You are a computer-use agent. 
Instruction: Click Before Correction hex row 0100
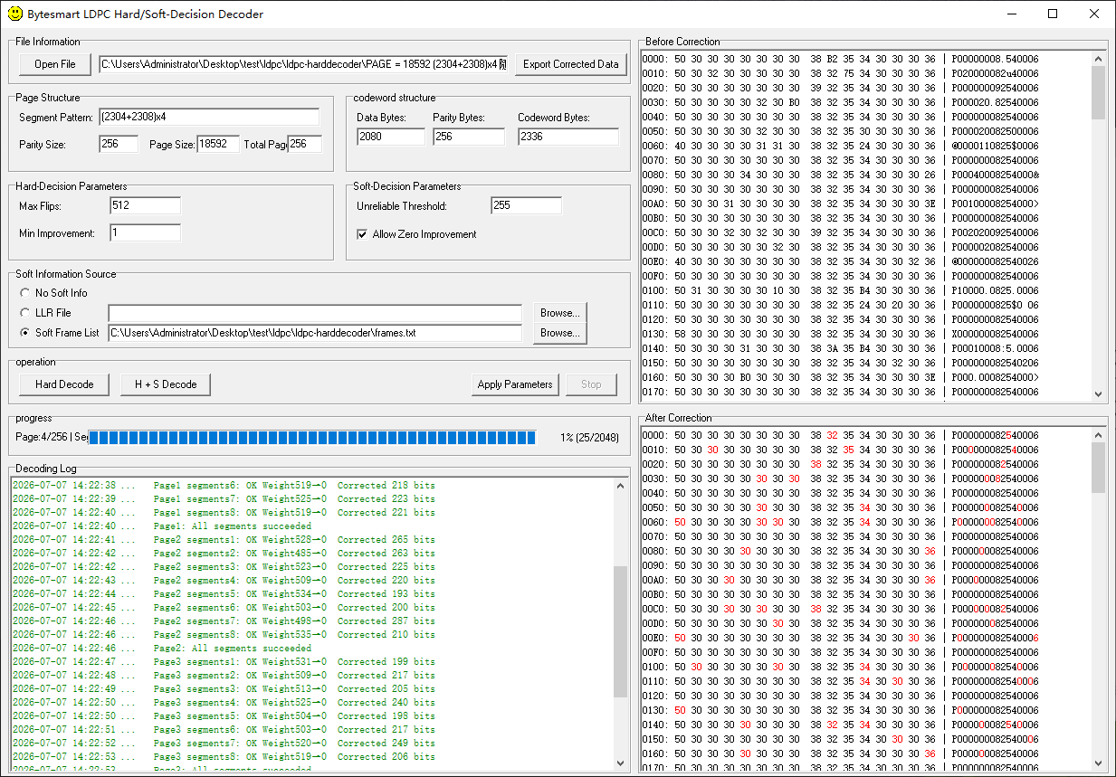(x=841, y=290)
